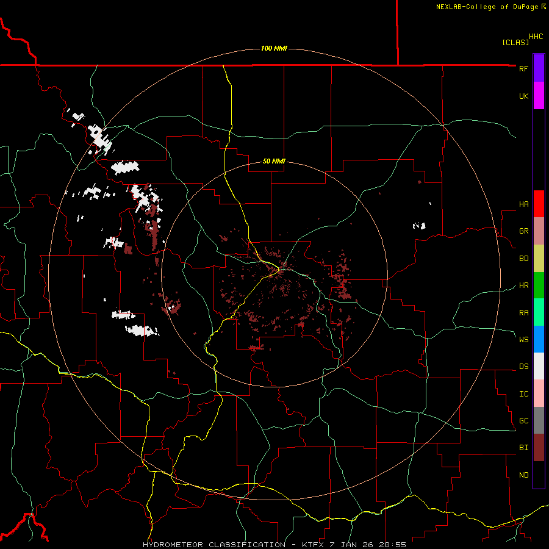This screenshot has width=549, height=549.
Task: Click the '50 NMI' range ring label
Action: (274, 161)
